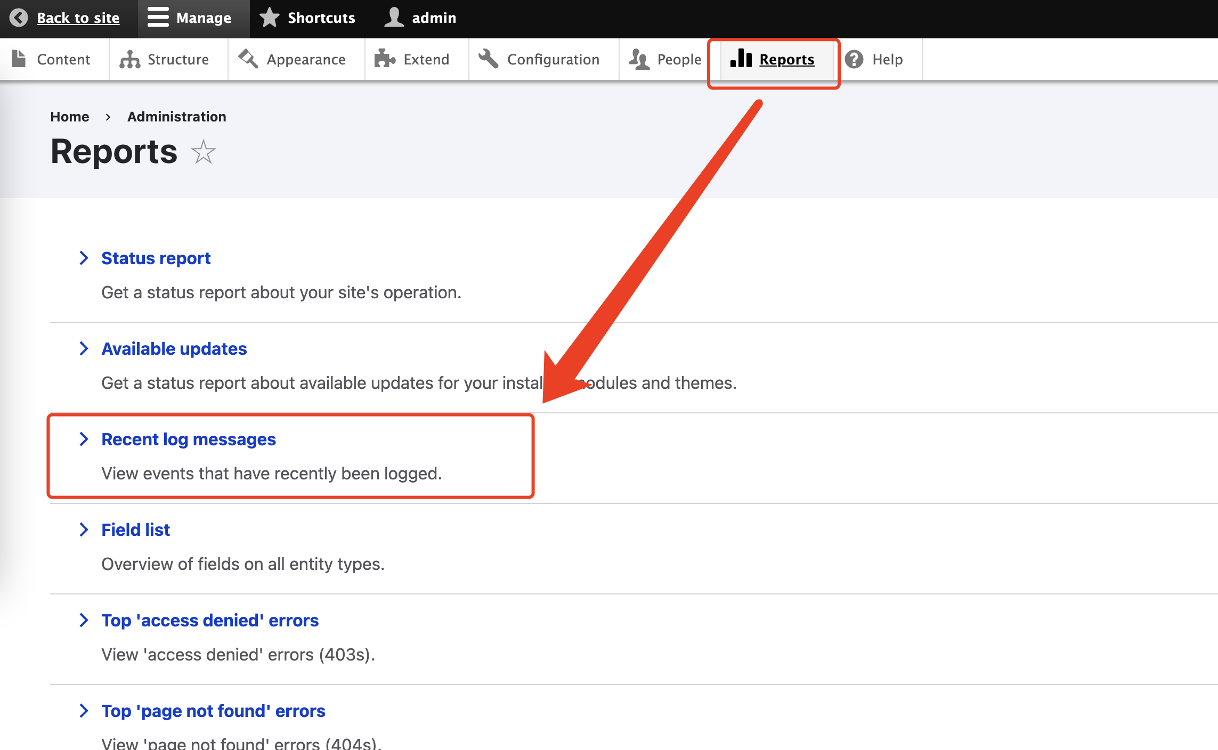Screen dimensions: 1218x750
Task: Click the chevron beside Field list
Action: [x=84, y=530]
